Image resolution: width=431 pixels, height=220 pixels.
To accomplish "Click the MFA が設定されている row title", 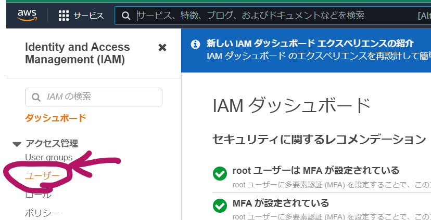I will click(x=281, y=203).
